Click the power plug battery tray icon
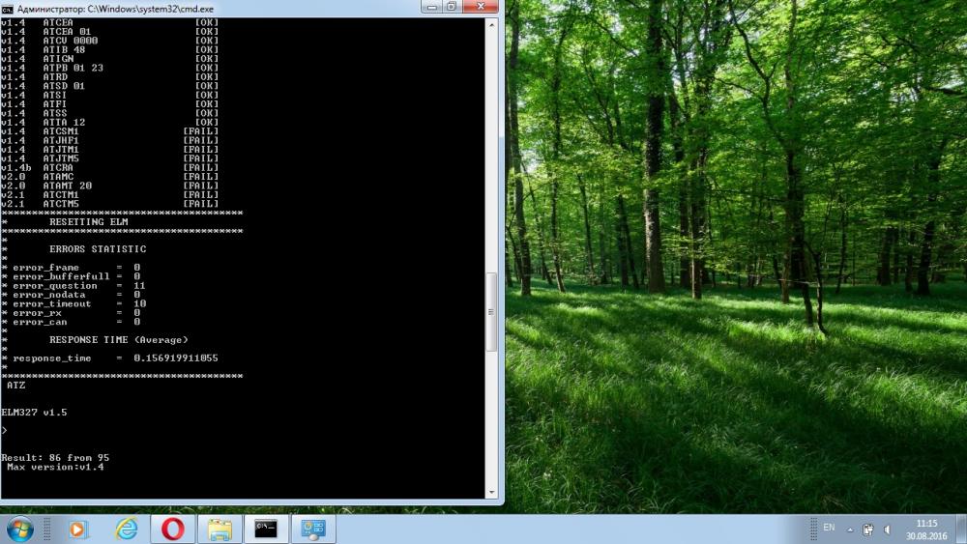This screenshot has width=967, height=544. [867, 530]
